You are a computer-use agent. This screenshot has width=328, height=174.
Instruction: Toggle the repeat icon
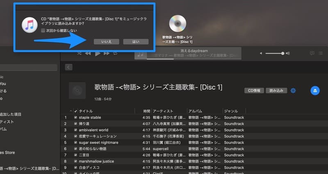[116, 54]
